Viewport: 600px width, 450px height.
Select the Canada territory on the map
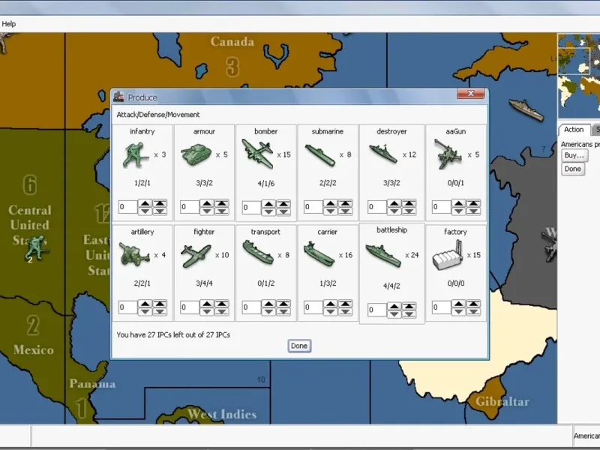tap(232, 41)
